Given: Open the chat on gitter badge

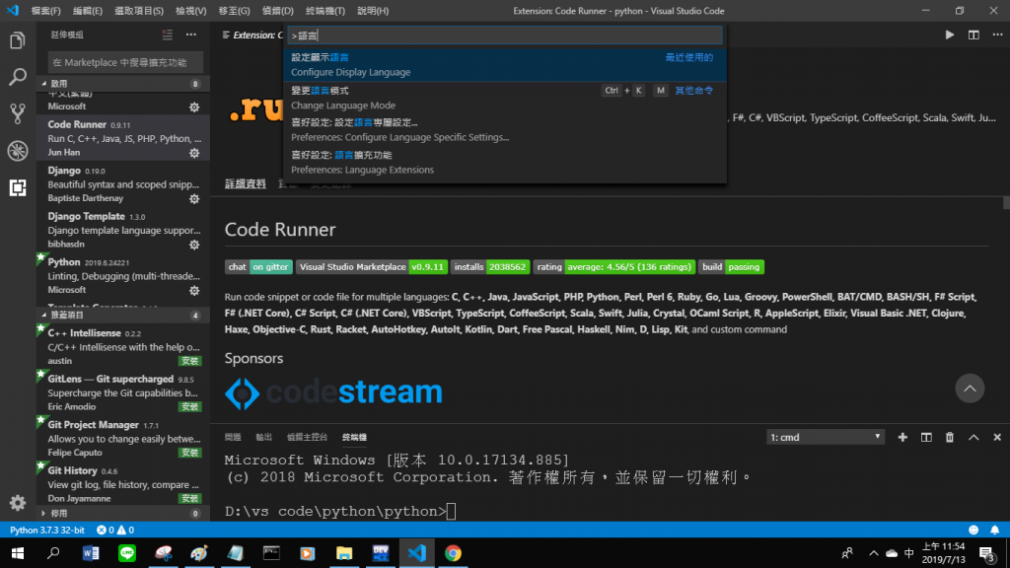Looking at the screenshot, I should point(258,267).
